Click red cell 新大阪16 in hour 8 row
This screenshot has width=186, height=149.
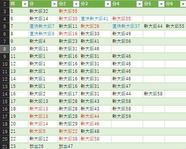tap(68, 34)
